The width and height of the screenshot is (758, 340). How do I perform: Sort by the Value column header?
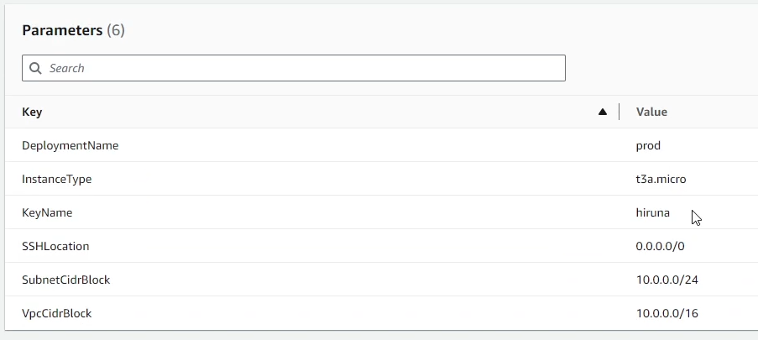coord(651,112)
